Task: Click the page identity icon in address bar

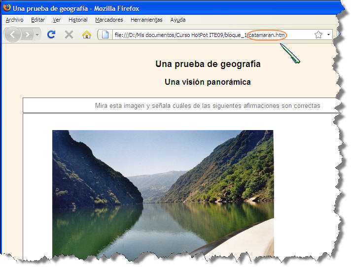Action: click(105, 34)
